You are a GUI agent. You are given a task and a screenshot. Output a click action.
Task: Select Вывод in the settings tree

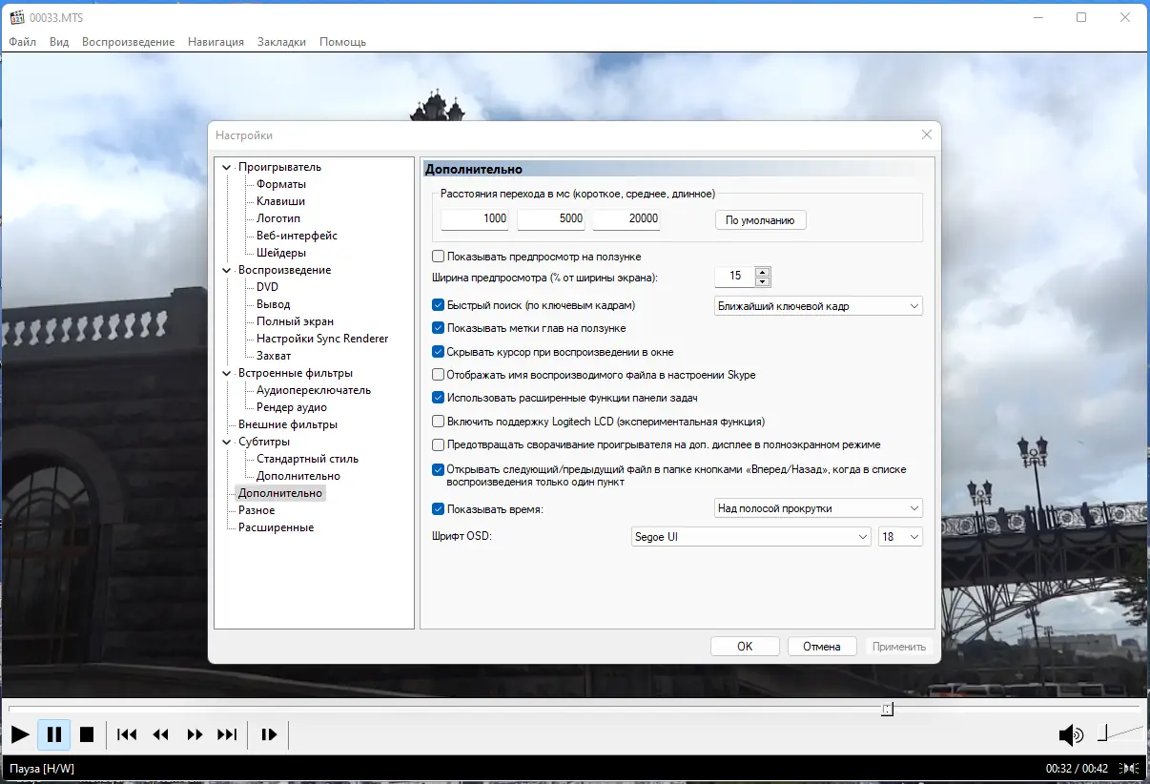coord(273,304)
